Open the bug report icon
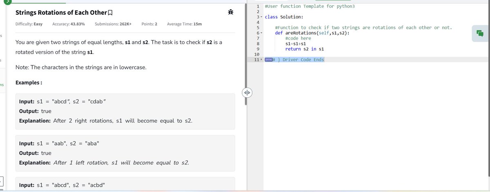The image size is (490, 192). tap(231, 12)
